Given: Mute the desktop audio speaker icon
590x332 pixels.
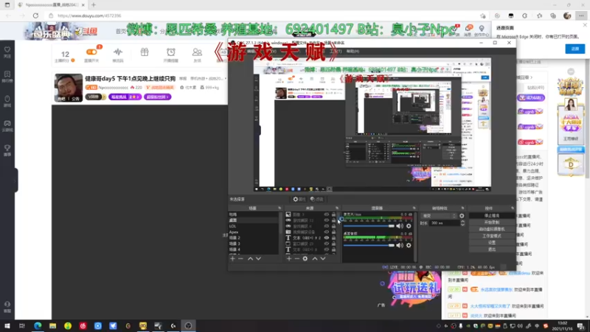Looking at the screenshot, I should 400,246.
